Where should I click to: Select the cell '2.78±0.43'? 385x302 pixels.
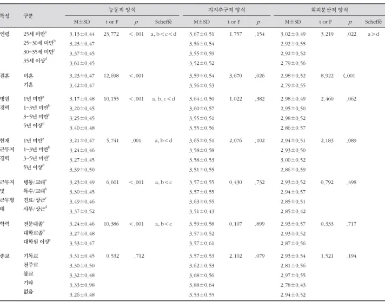(293, 285)
